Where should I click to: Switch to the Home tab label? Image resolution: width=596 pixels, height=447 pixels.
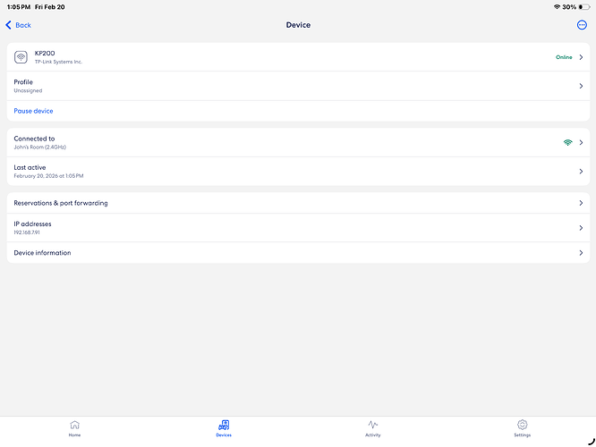pyautogui.click(x=74, y=434)
